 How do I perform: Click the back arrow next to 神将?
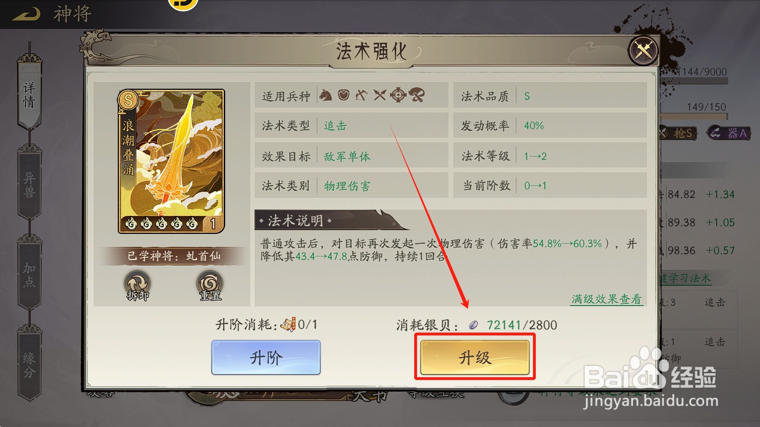[x=26, y=14]
